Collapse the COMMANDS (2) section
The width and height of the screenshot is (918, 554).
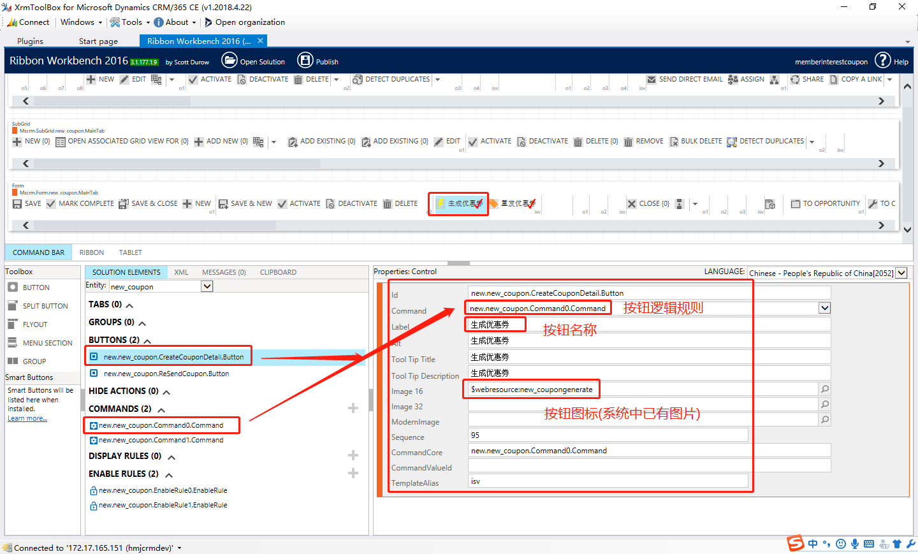pyautogui.click(x=161, y=411)
